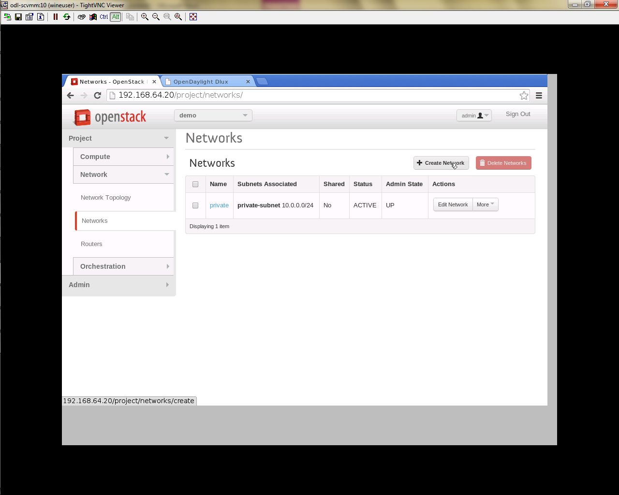Open Routers in the sidebar
619x495 pixels.
[91, 244]
